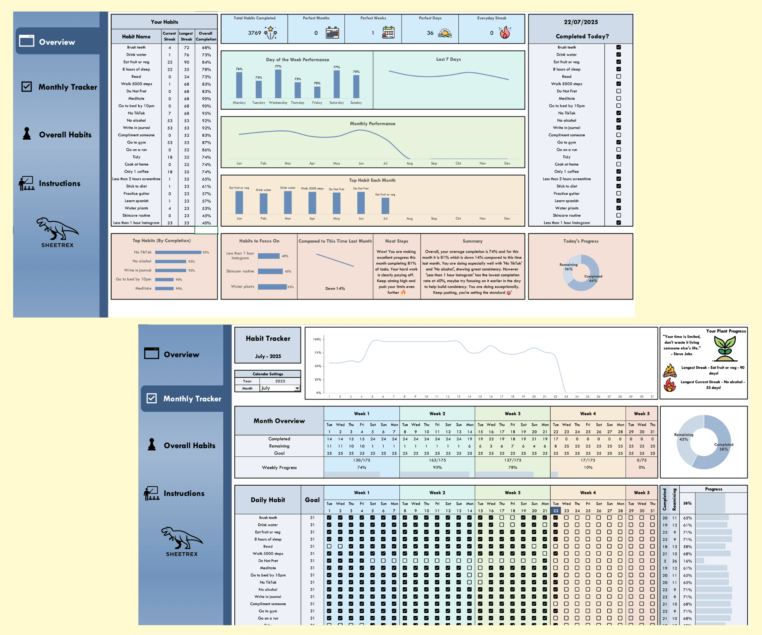Viewport: 762px width, 635px height.
Task: Click the Today's Progress donut chart
Action: pyautogui.click(x=581, y=273)
